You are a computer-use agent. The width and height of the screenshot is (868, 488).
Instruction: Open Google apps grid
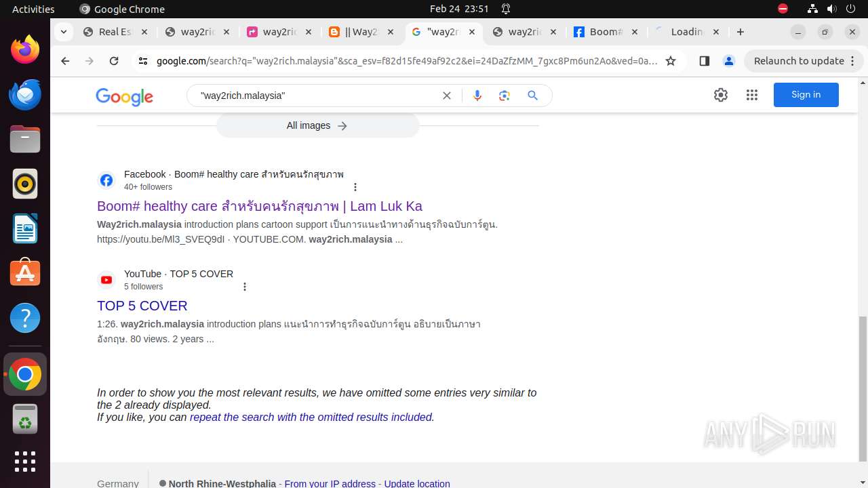click(752, 95)
